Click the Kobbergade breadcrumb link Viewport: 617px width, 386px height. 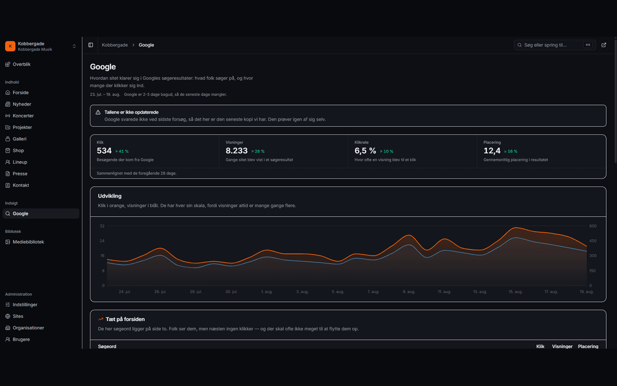(x=115, y=45)
